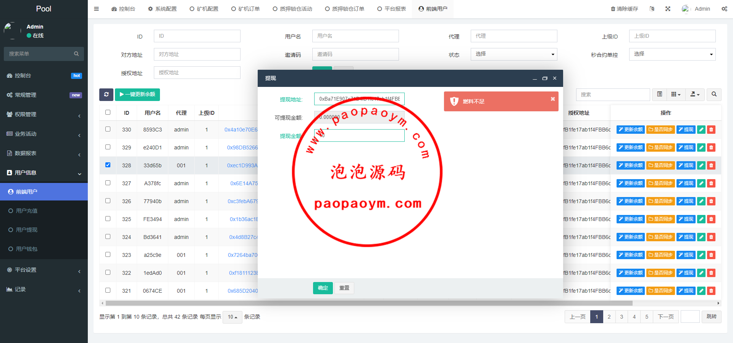The image size is (733, 343).
Task: Check the checkbox for row 321
Action: tap(108, 290)
